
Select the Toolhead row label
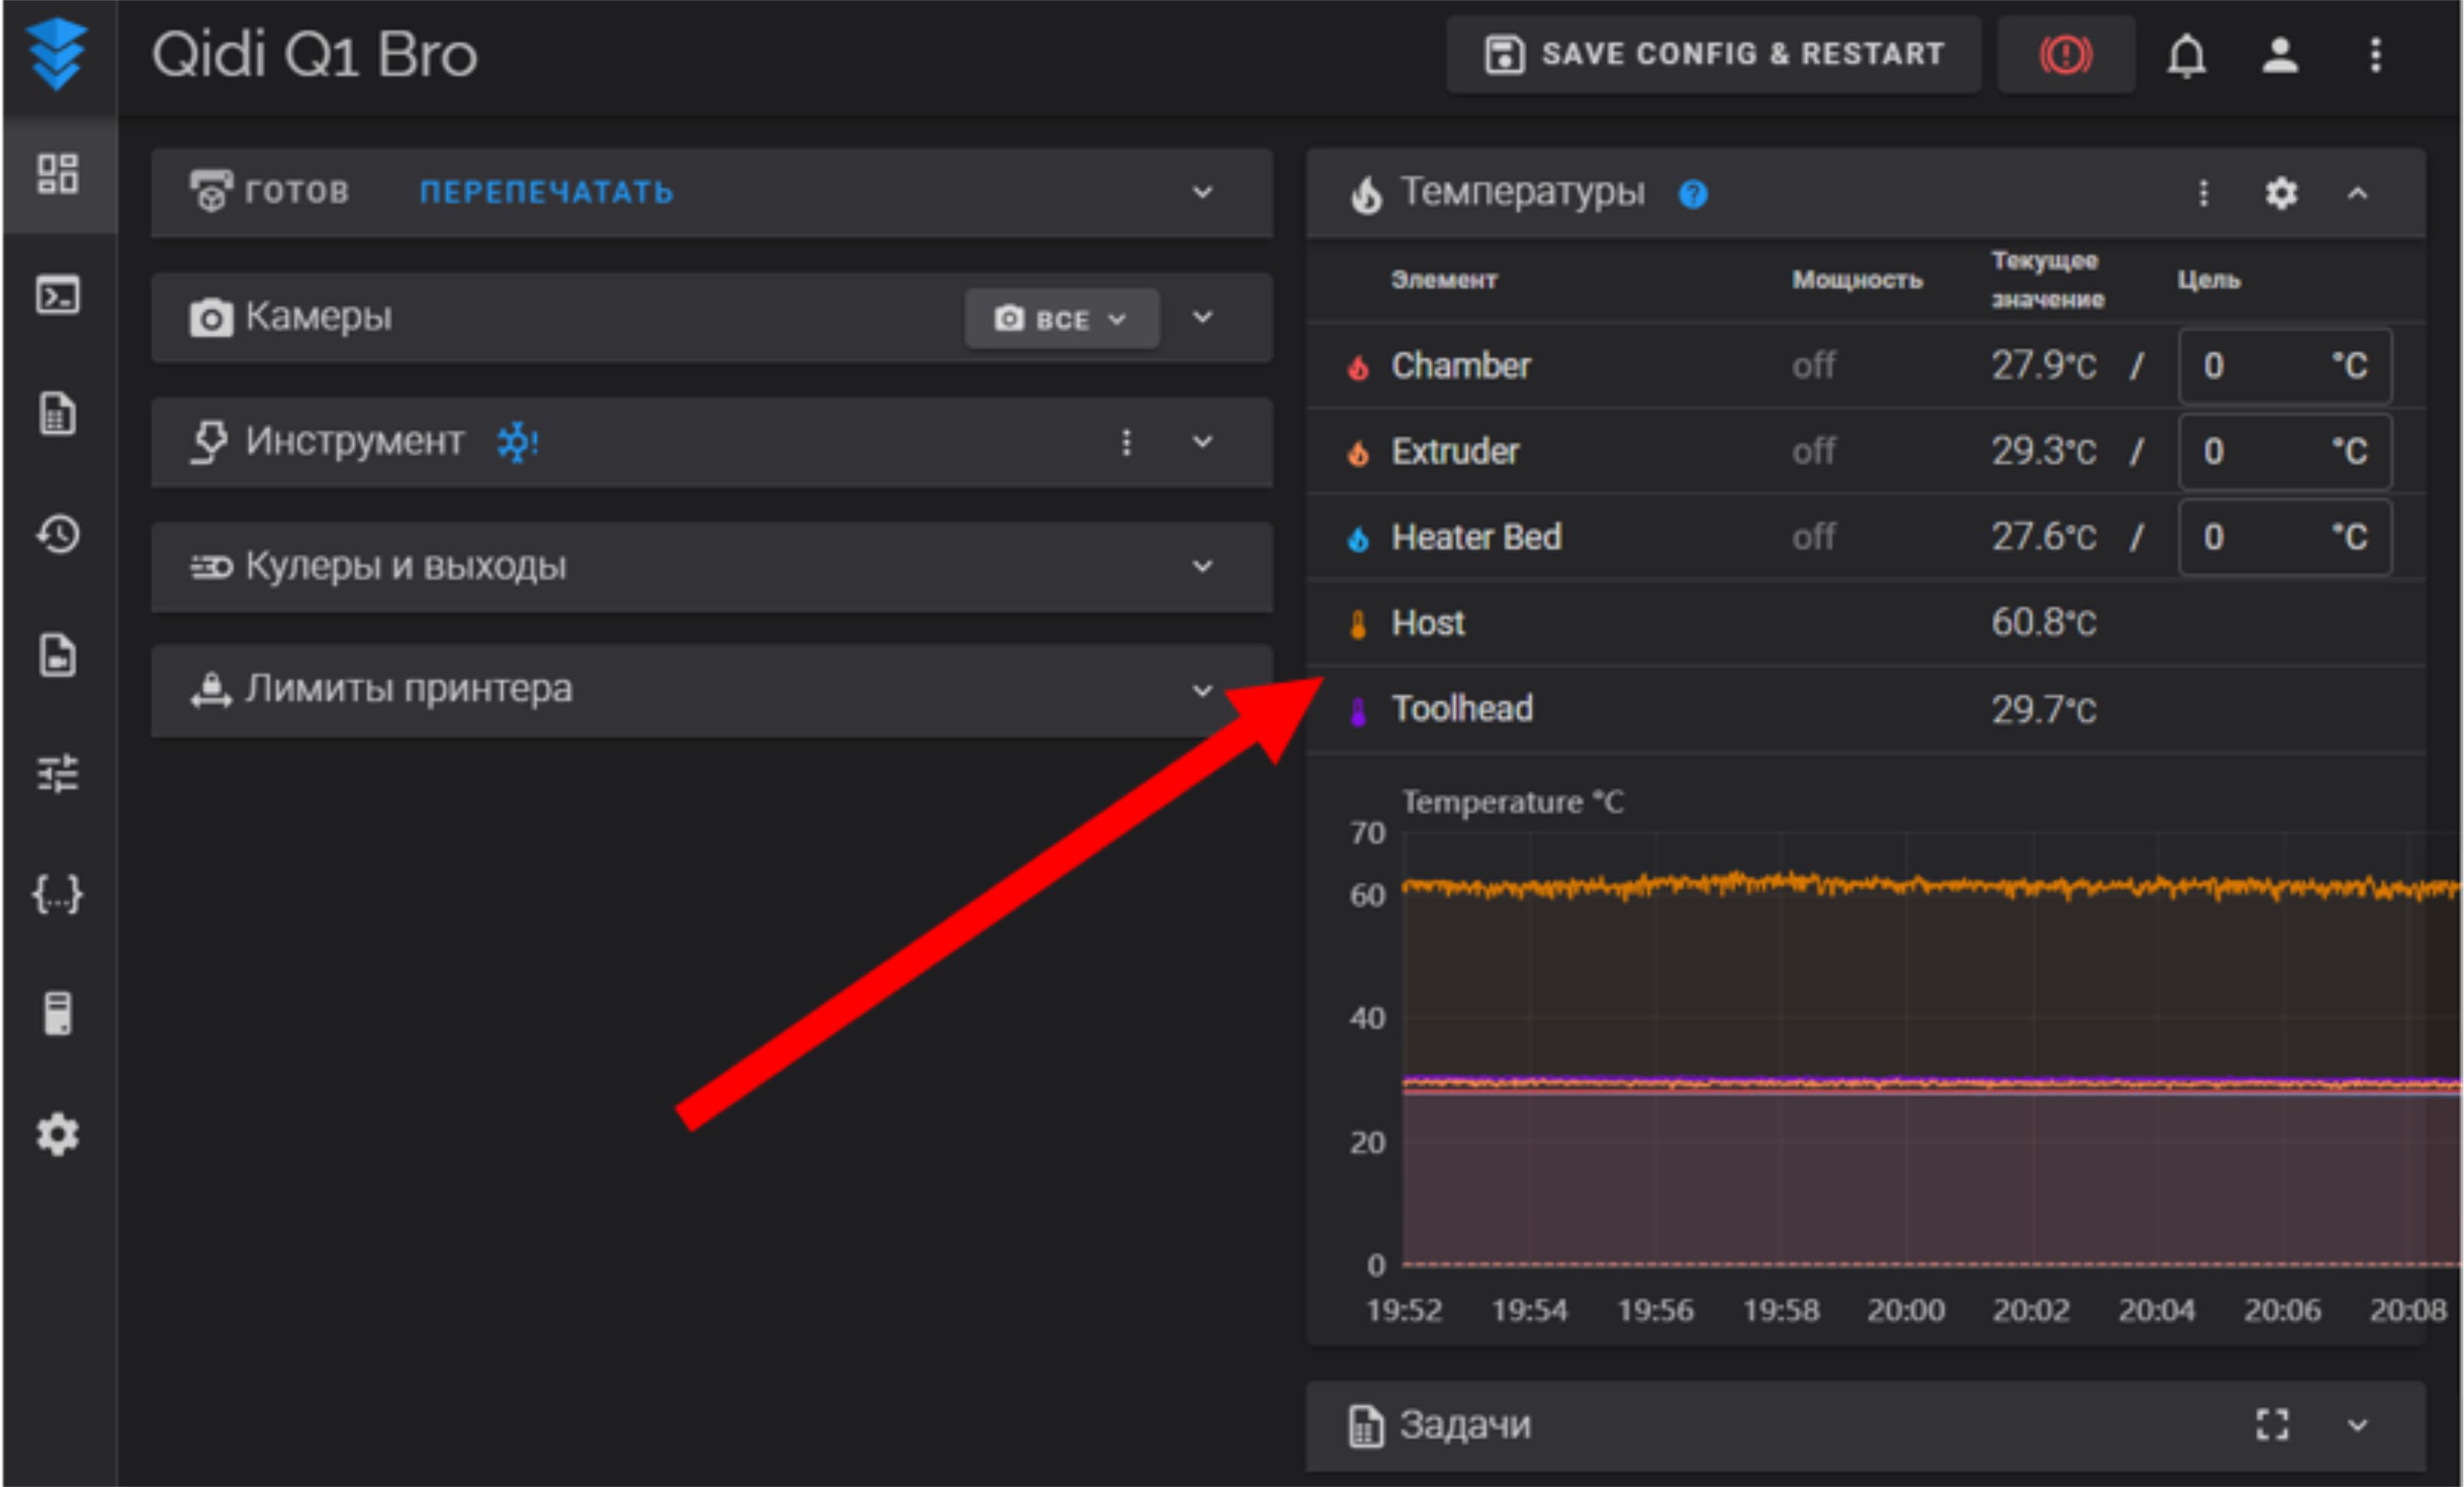point(1462,710)
